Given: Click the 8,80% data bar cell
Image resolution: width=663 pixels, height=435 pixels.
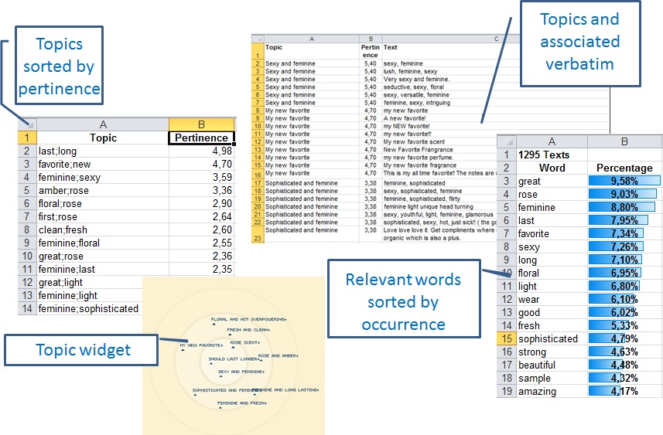Looking at the screenshot, I should (x=624, y=207).
